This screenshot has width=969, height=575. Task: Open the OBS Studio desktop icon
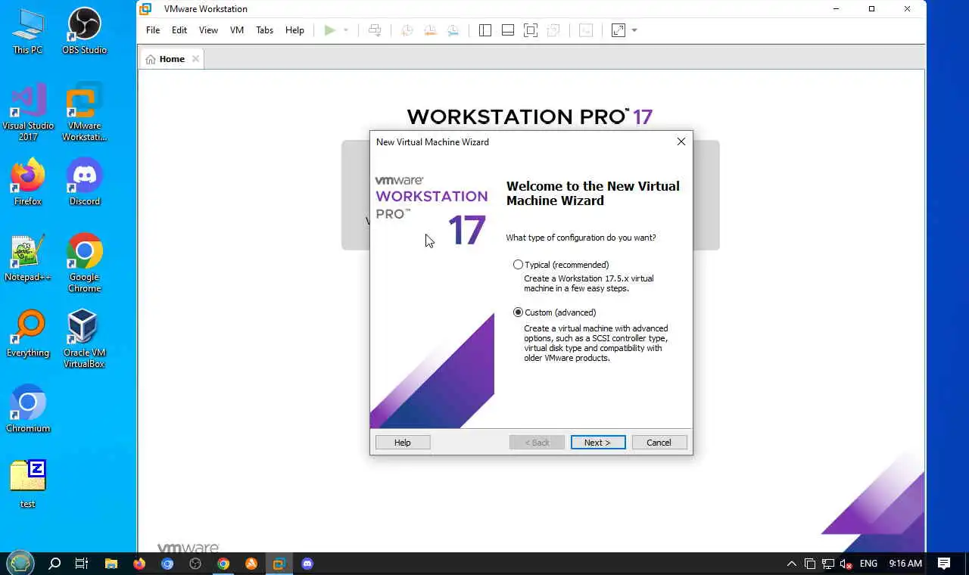pyautogui.click(x=85, y=32)
